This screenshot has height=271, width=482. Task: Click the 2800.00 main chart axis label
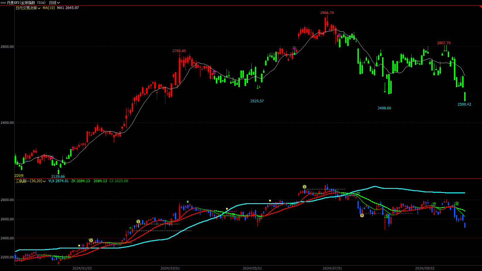[7, 47]
